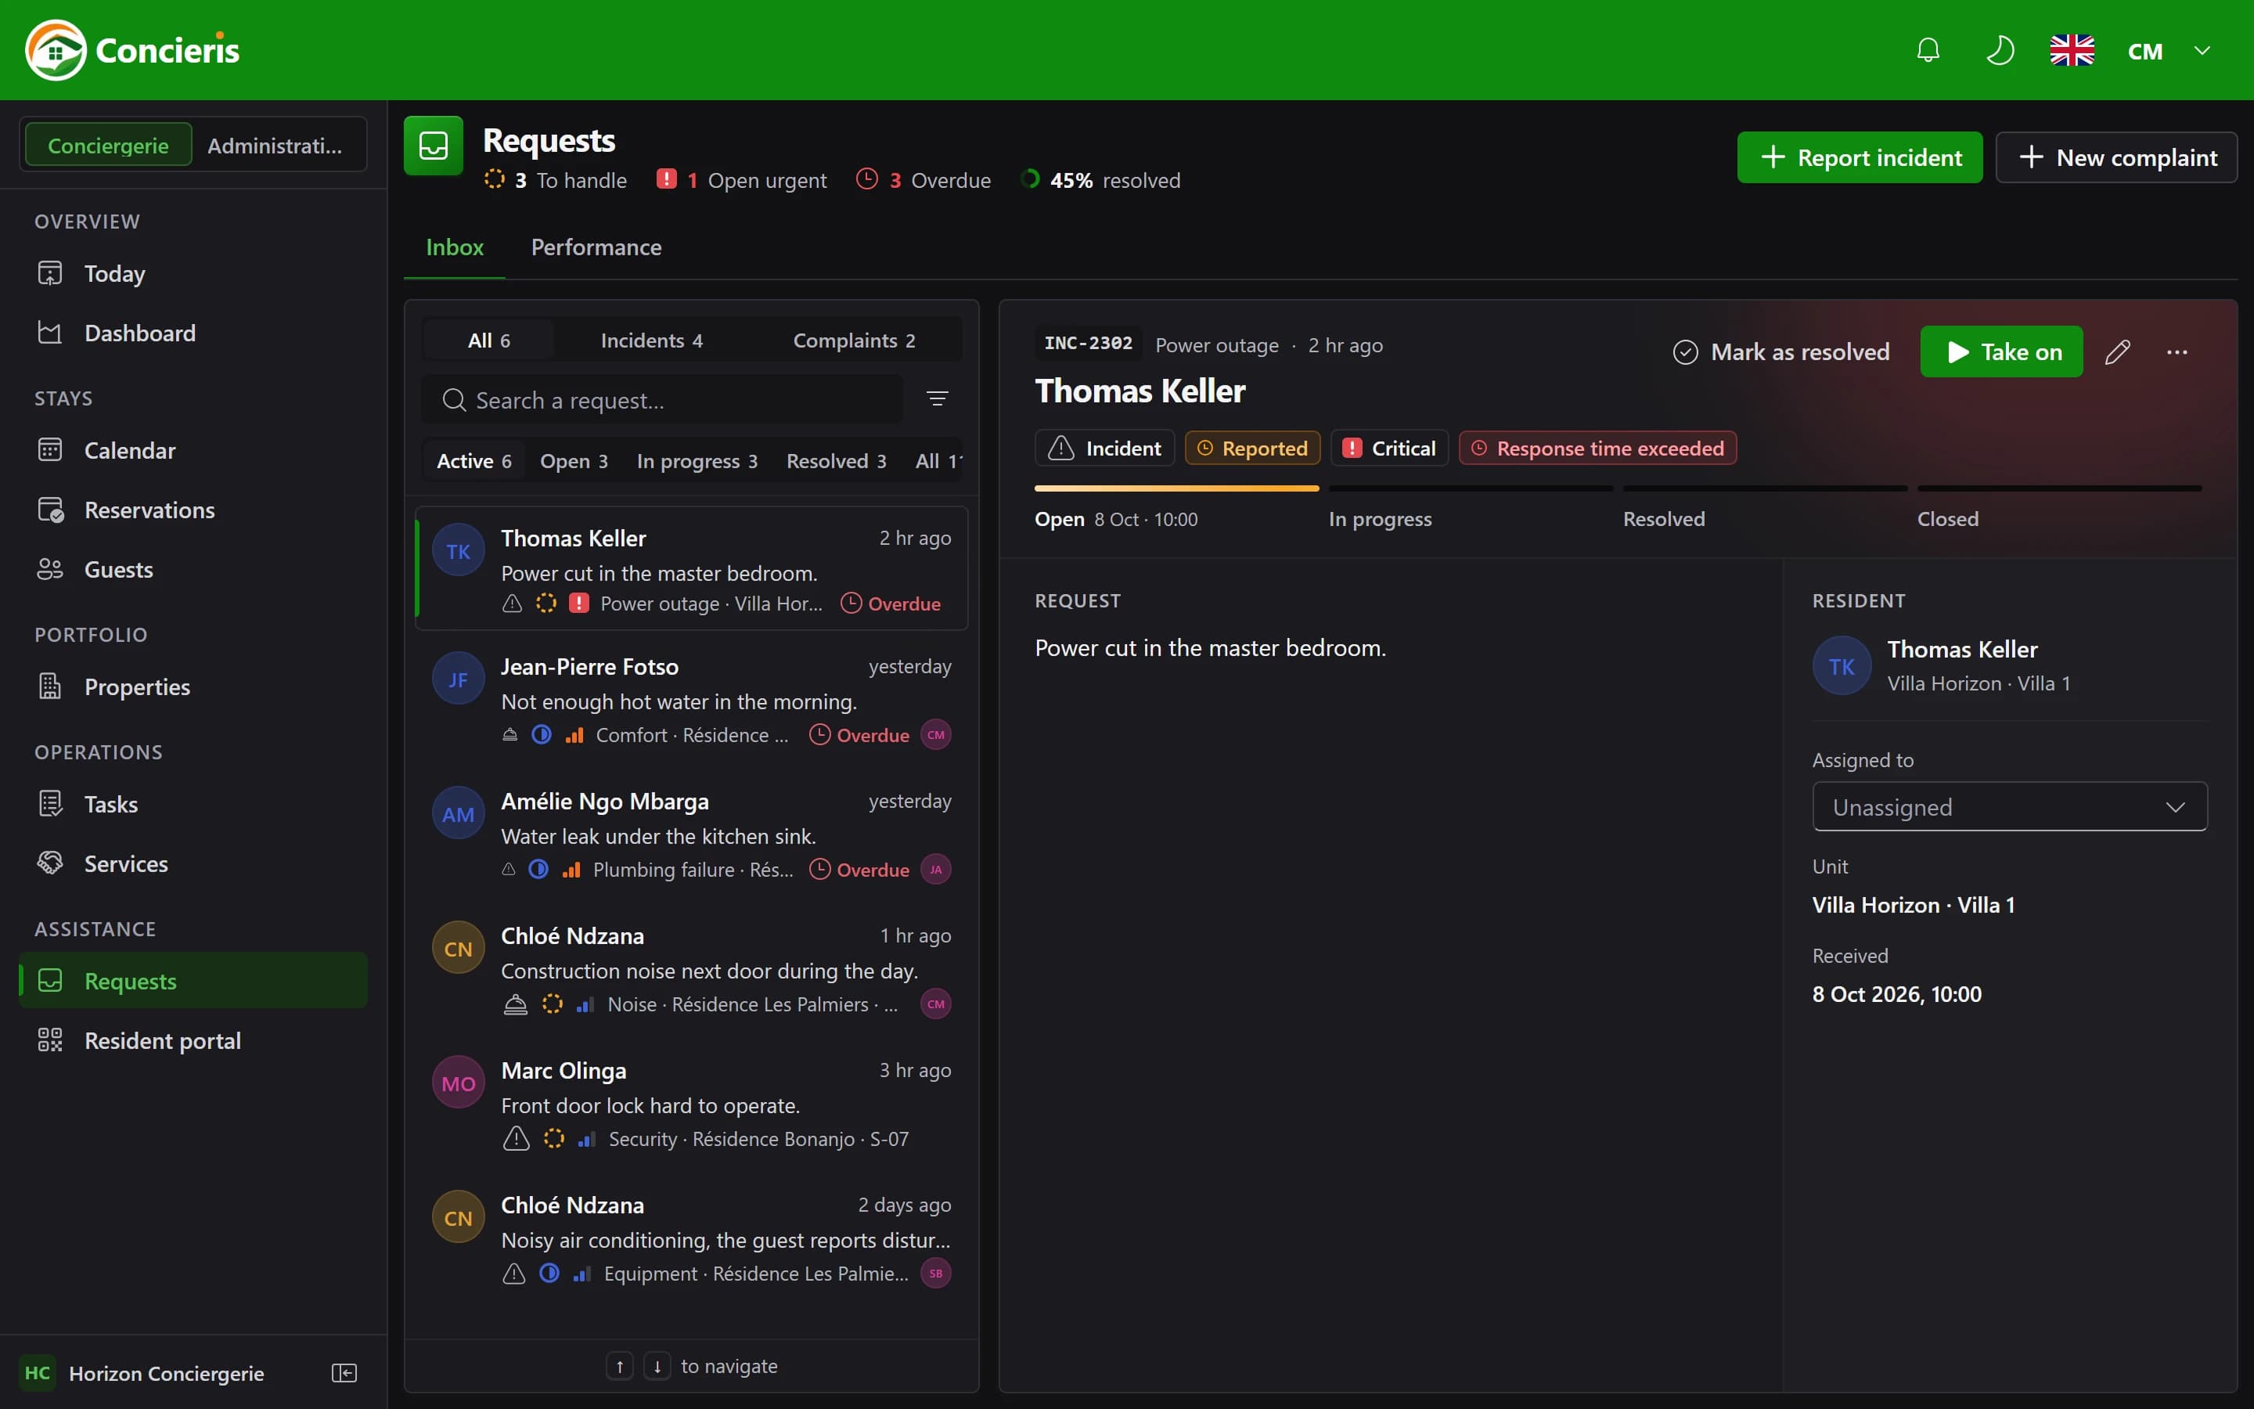2254x1409 pixels.
Task: Open the language flag selector
Action: (x=2072, y=50)
